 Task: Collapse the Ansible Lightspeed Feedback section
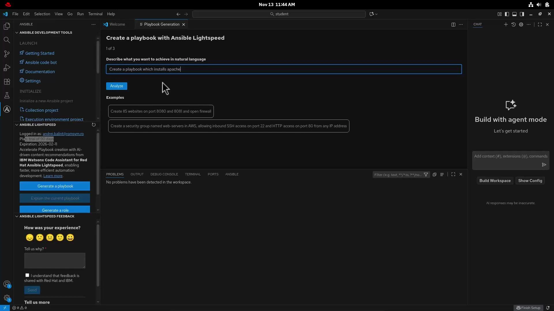(x=16, y=216)
